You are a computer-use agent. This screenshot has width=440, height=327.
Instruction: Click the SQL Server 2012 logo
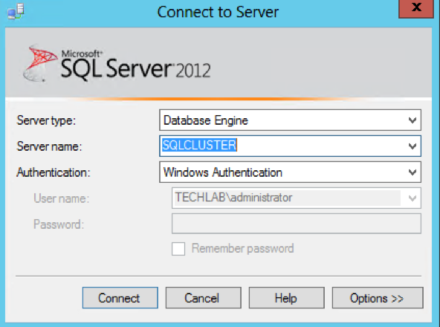click(x=117, y=64)
